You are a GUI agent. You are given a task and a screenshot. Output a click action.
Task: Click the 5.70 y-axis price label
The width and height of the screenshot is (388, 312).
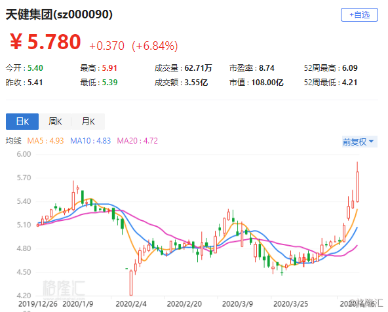(x=24, y=178)
